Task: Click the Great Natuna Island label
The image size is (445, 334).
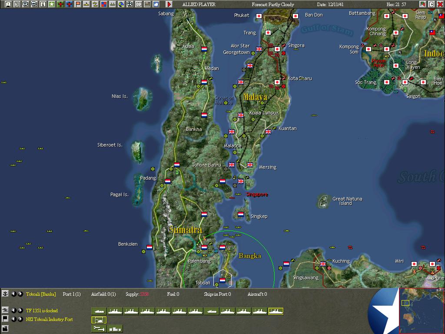Action: (347, 201)
